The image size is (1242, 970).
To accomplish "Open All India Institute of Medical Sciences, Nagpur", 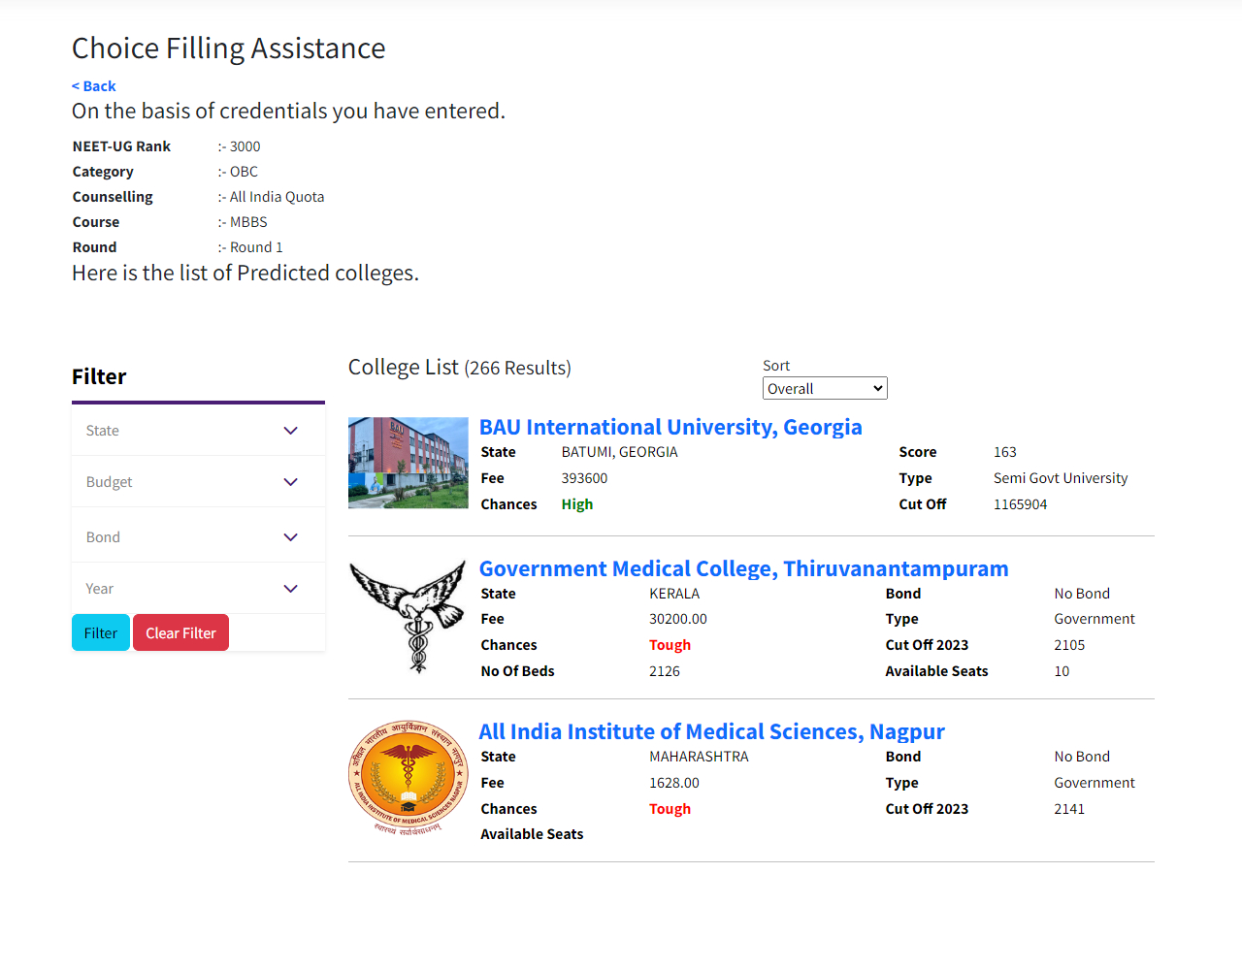I will [711, 731].
